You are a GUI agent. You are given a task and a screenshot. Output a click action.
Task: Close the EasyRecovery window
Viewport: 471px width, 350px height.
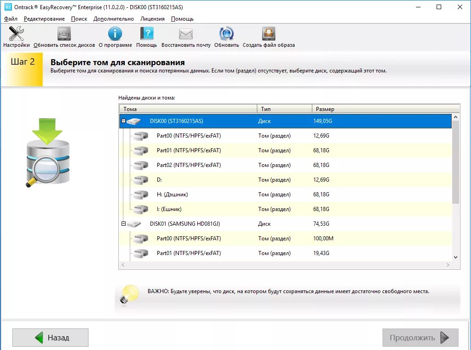pyautogui.click(x=460, y=7)
